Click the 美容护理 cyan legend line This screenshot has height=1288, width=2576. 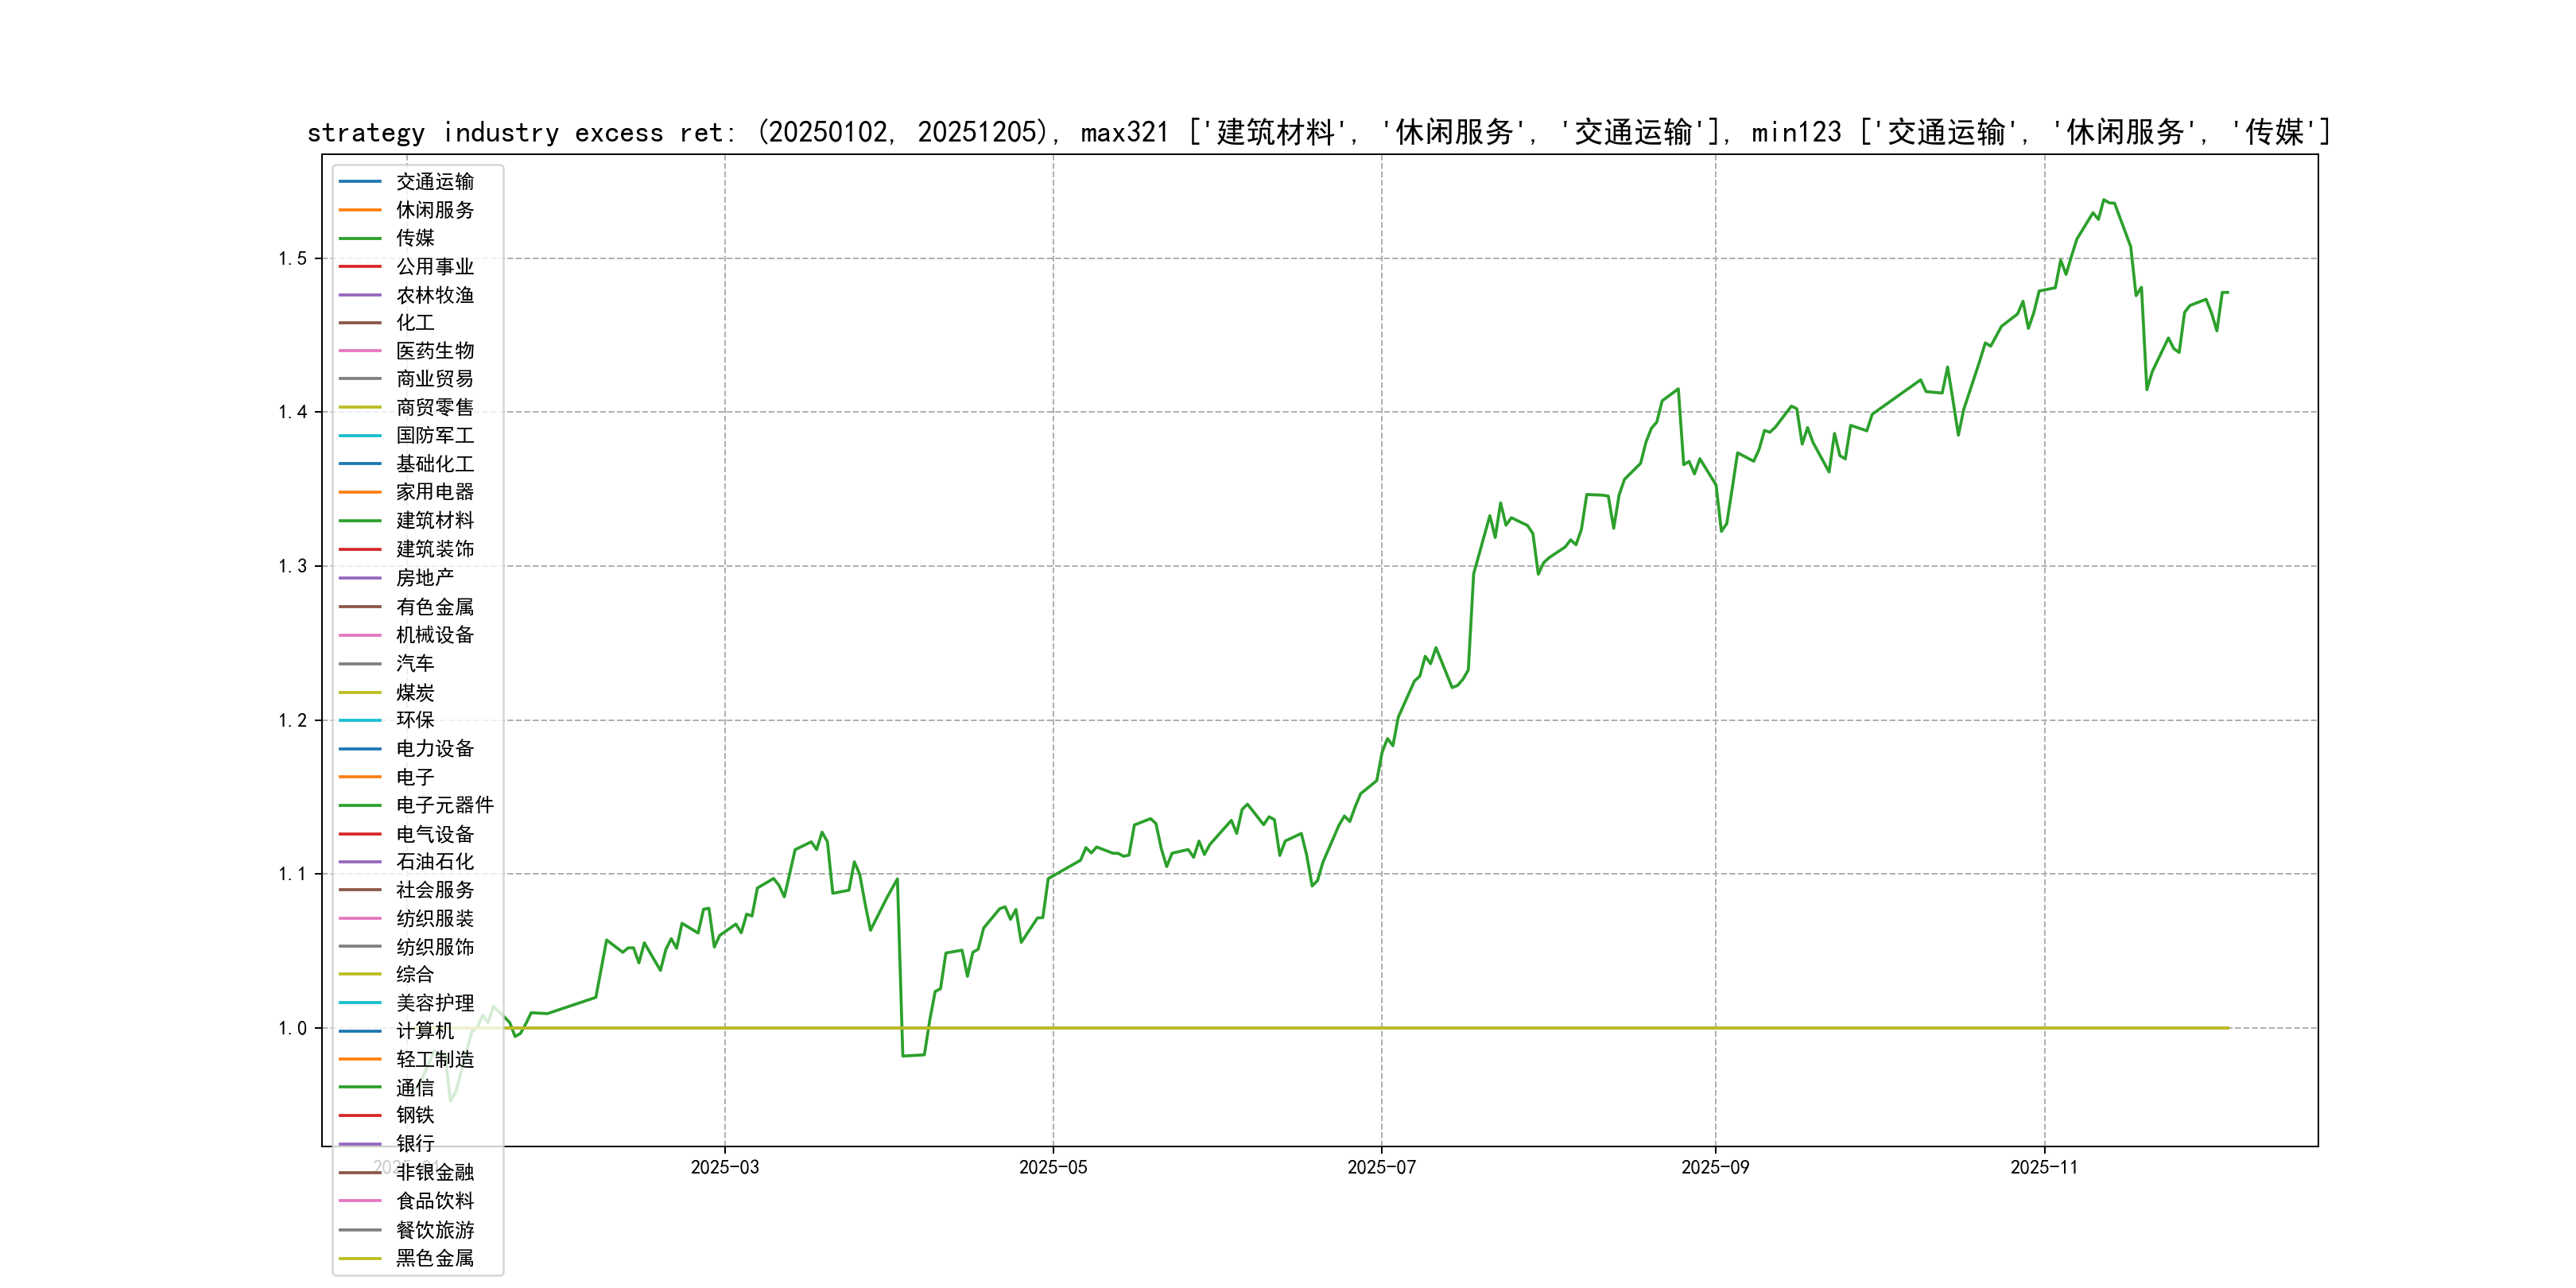360,1003
